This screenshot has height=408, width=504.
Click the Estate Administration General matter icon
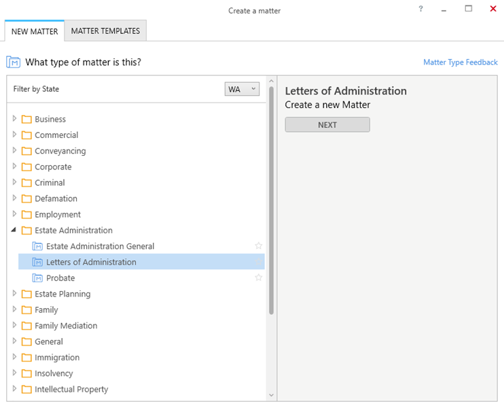pos(37,246)
